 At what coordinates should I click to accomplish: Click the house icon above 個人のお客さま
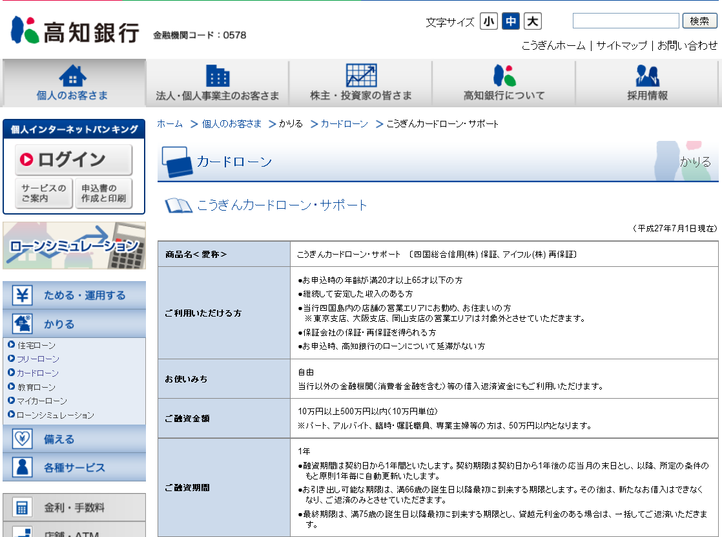click(x=72, y=75)
